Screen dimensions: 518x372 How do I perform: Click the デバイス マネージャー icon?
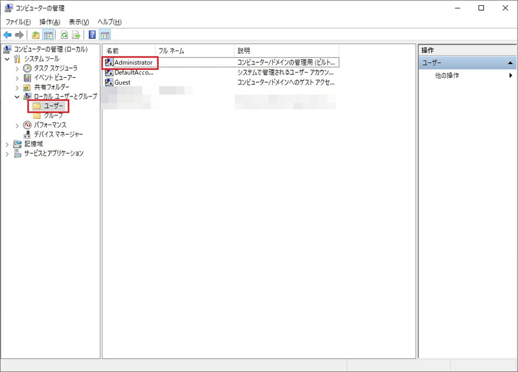[x=27, y=135]
